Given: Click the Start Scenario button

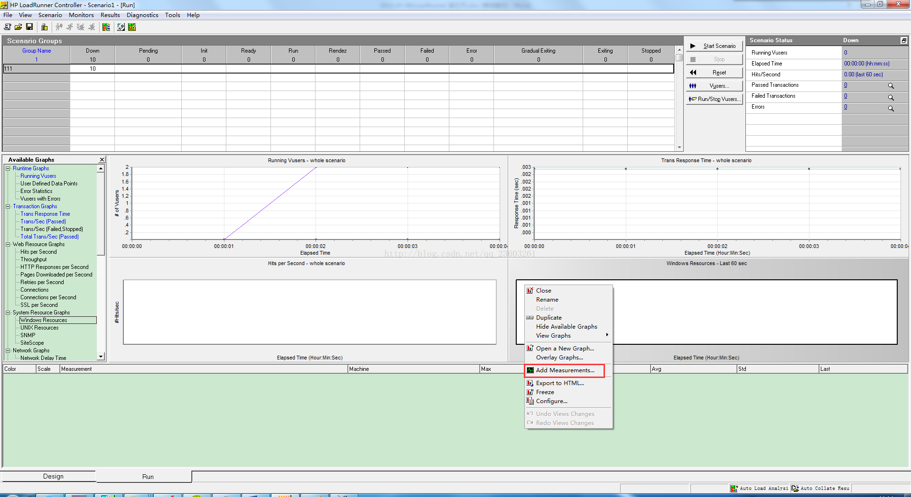Looking at the screenshot, I should (x=715, y=46).
